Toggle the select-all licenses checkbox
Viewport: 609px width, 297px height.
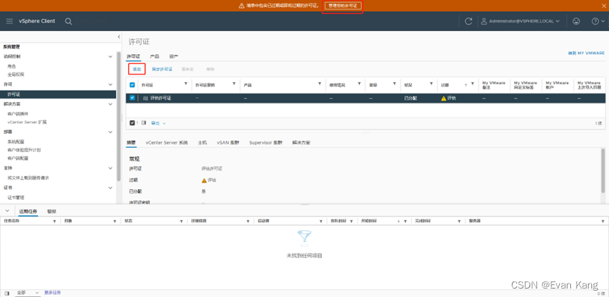[132, 84]
